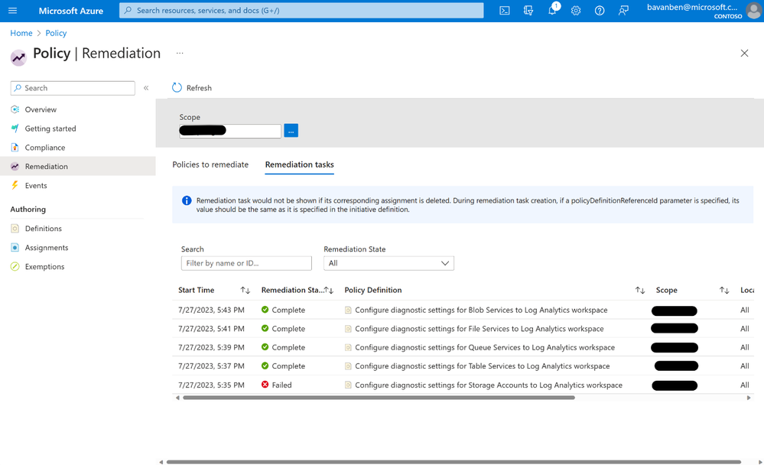This screenshot has height=465, width=764.
Task: Sort by Policy Definition column arrows
Action: click(x=640, y=291)
